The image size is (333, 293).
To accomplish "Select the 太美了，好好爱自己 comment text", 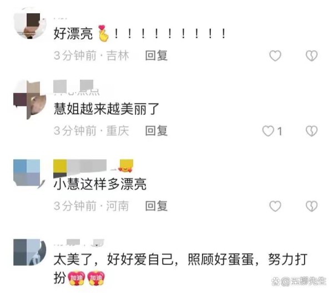I will 180,269.
